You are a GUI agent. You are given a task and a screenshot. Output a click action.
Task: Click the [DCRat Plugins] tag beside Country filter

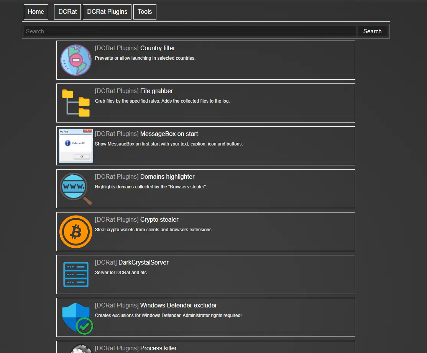[117, 48]
